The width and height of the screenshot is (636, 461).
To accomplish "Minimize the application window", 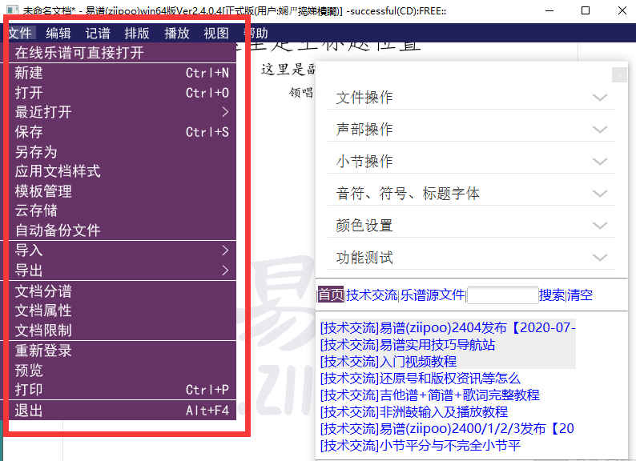I will (x=549, y=10).
